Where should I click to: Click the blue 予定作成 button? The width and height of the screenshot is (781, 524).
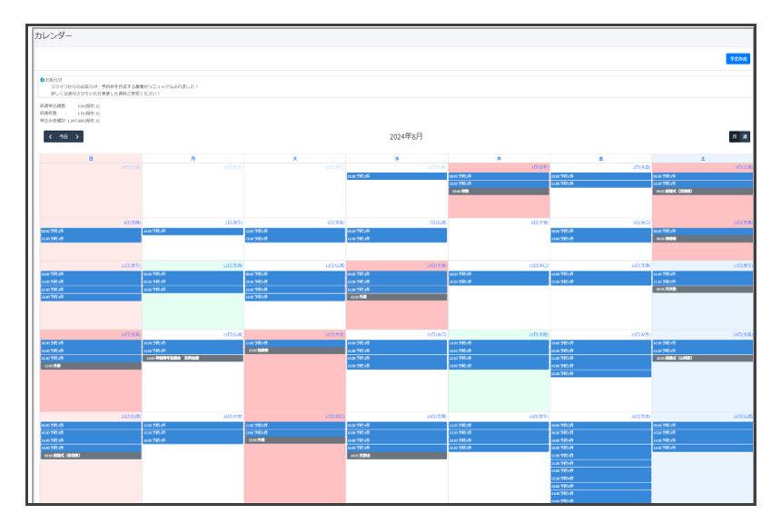click(737, 59)
